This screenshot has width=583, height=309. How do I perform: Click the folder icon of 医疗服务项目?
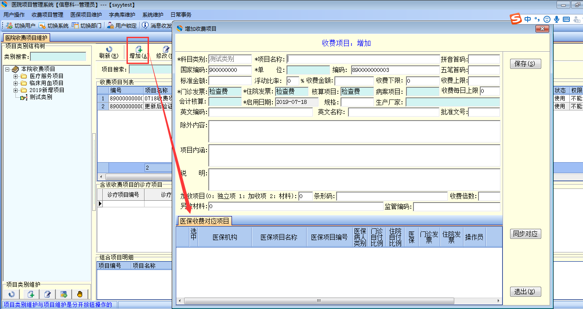24,76
